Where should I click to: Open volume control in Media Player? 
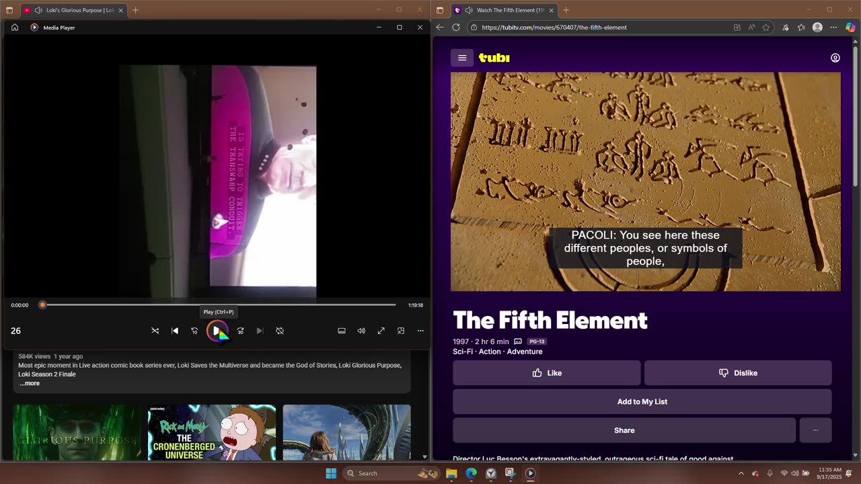[361, 331]
